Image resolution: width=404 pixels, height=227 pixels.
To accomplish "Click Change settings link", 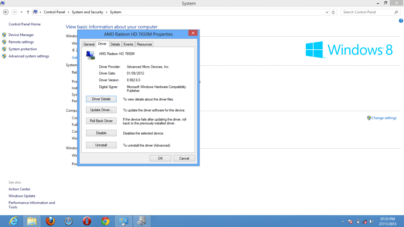I will pyautogui.click(x=384, y=118).
